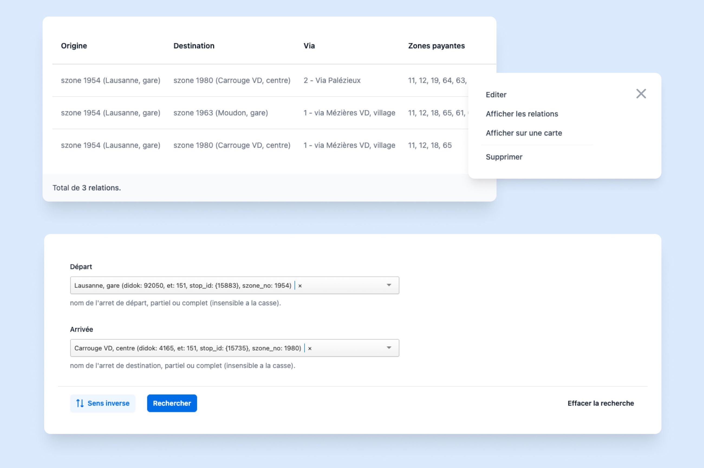This screenshot has height=468, width=704.
Task: Pick Supprimer in the context menu
Action: pos(504,157)
